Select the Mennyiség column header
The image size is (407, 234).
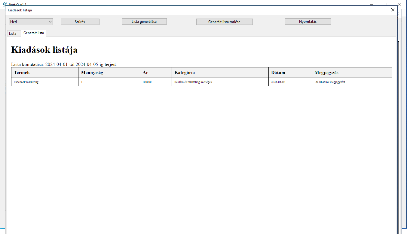(92, 73)
